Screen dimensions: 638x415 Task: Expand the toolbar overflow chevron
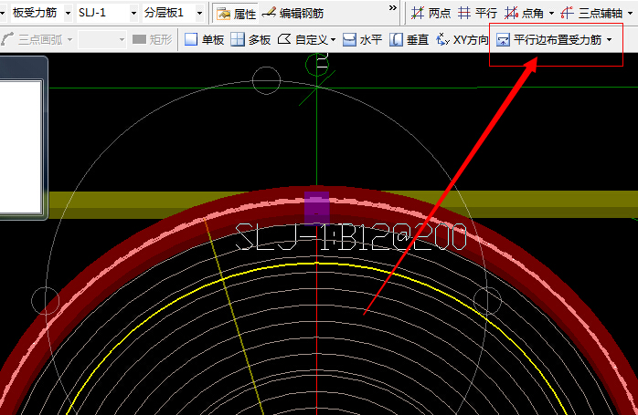[x=393, y=7]
